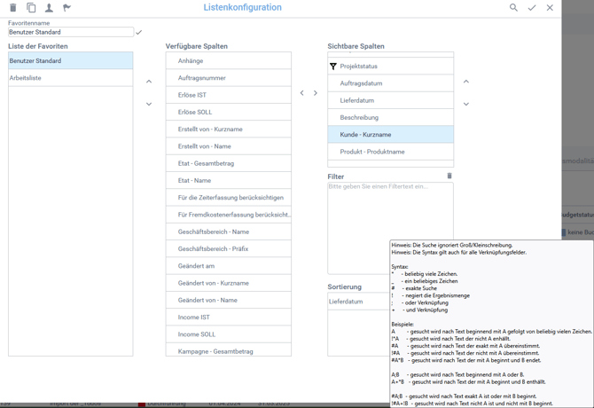This screenshot has height=408, width=594.
Task: Open search with the magnifier icon
Action: [513, 8]
